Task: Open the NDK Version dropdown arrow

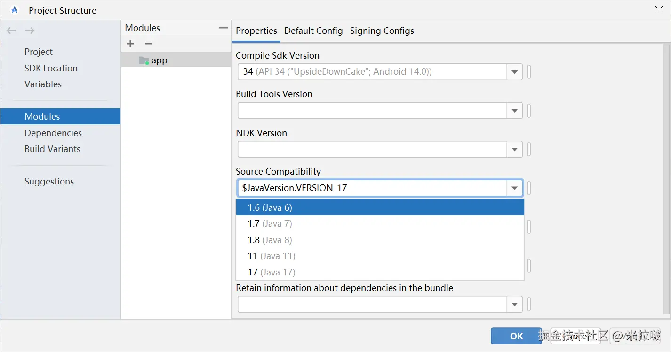Action: tap(514, 150)
